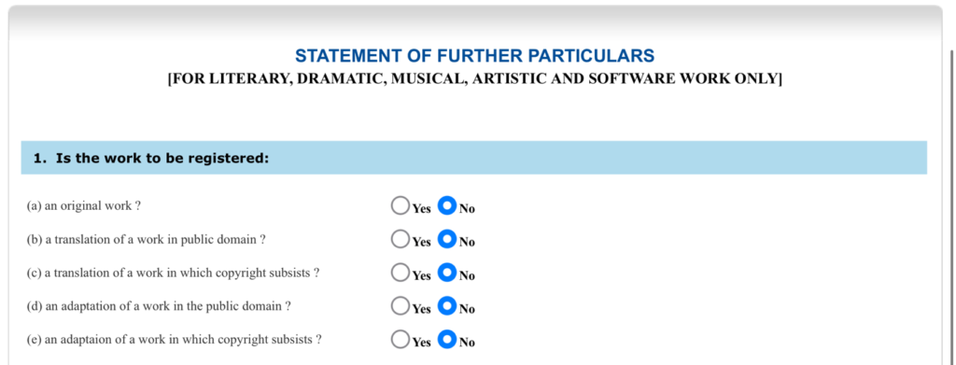Click '(d) an adaptation... public domain' question text

tap(159, 306)
